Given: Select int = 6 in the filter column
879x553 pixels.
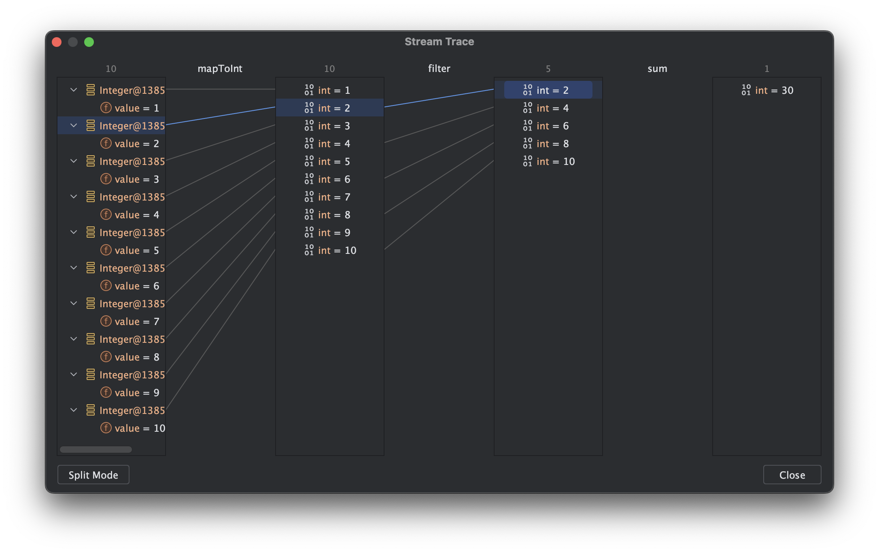Looking at the screenshot, I should point(552,126).
